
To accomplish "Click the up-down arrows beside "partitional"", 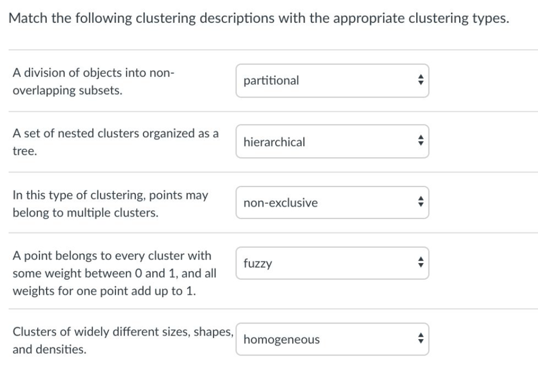I will [420, 80].
